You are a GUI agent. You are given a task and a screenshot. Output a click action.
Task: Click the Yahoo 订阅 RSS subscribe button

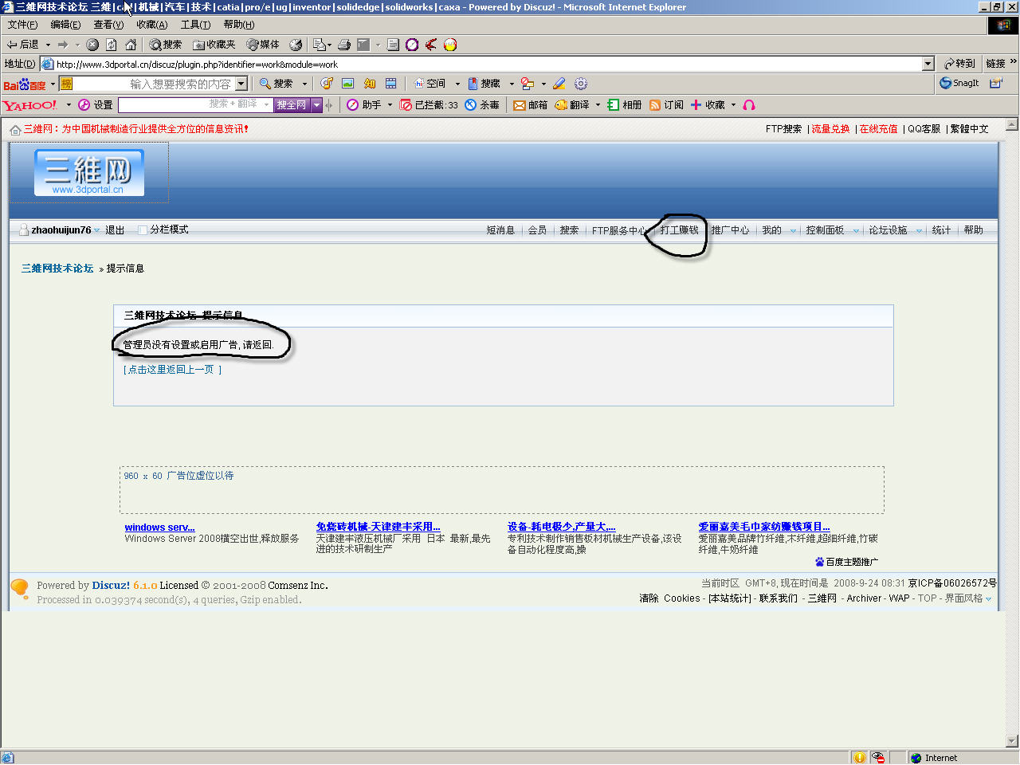pyautogui.click(x=667, y=105)
